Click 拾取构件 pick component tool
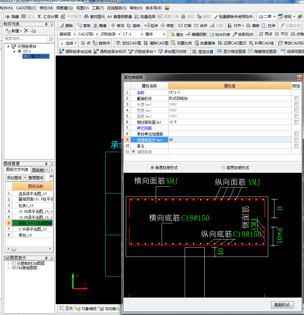This screenshot has width=304, height=315. coord(243,34)
